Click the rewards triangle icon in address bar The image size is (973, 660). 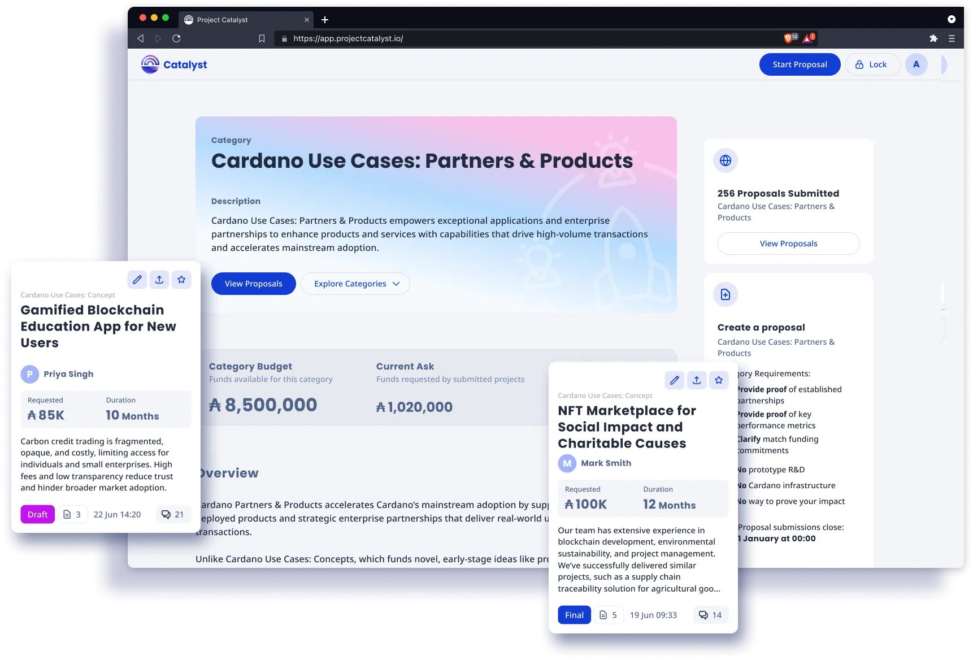point(809,38)
